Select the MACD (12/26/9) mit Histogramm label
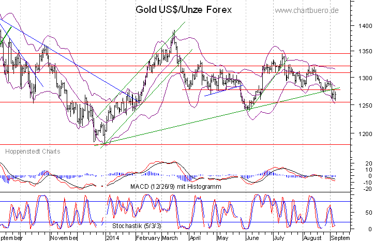 pyautogui.click(x=176, y=186)
